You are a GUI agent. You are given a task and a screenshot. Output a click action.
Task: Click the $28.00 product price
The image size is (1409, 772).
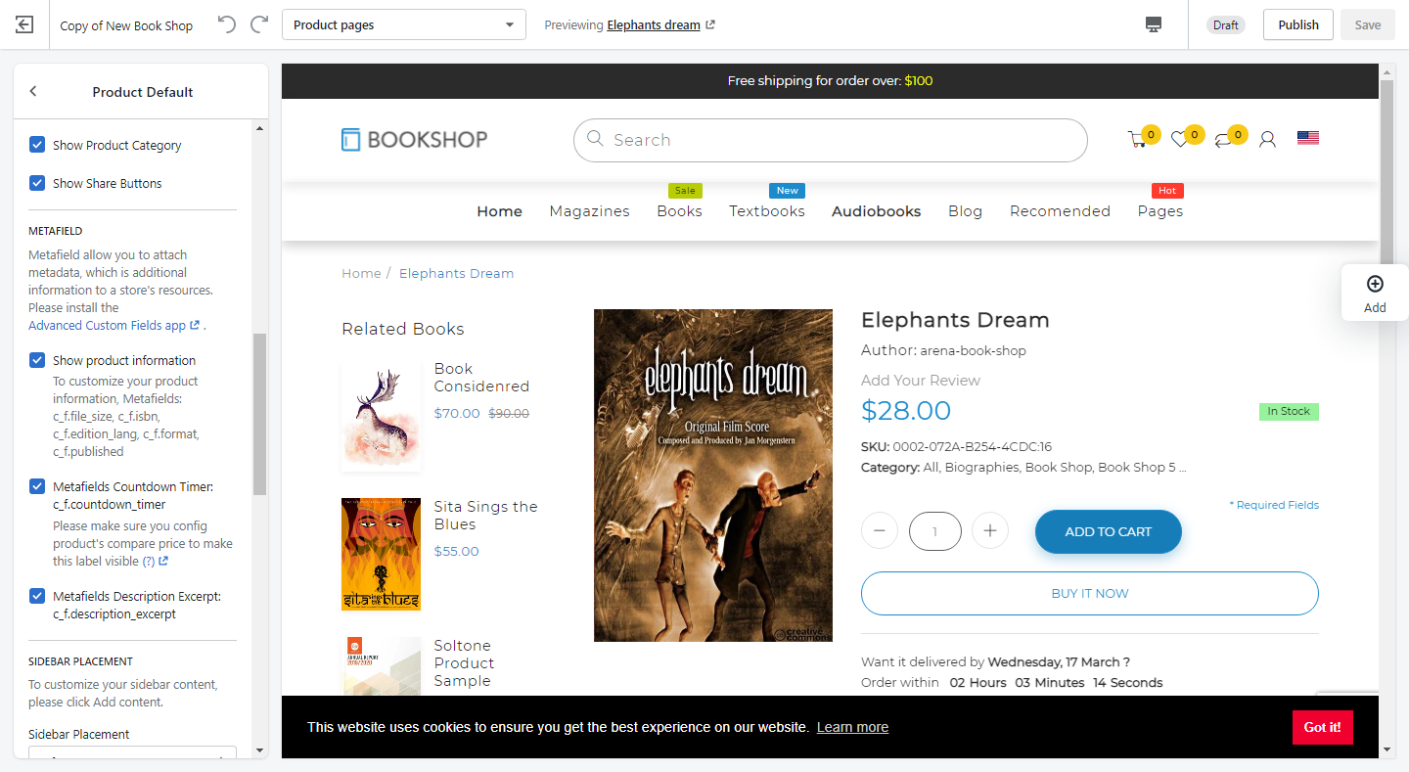point(906,411)
